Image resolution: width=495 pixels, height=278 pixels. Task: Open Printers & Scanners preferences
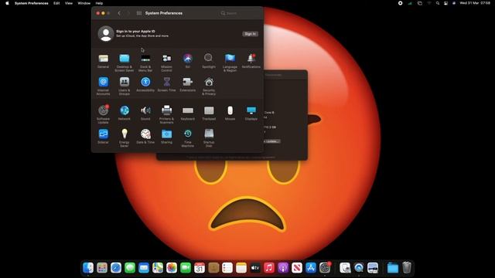pos(167,114)
